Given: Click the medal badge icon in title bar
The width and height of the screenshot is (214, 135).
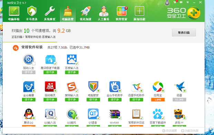Looking at the screenshot, I should pyautogui.click(x=167, y=3).
